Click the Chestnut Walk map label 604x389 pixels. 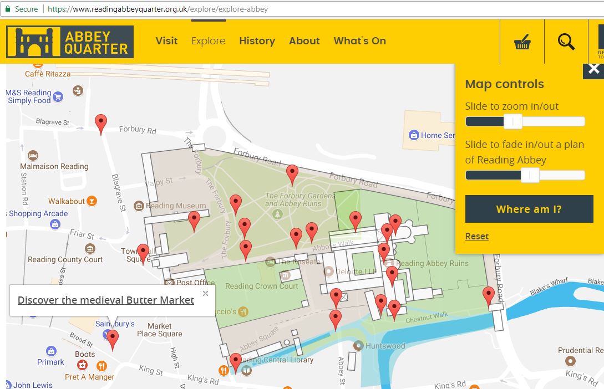(427, 318)
